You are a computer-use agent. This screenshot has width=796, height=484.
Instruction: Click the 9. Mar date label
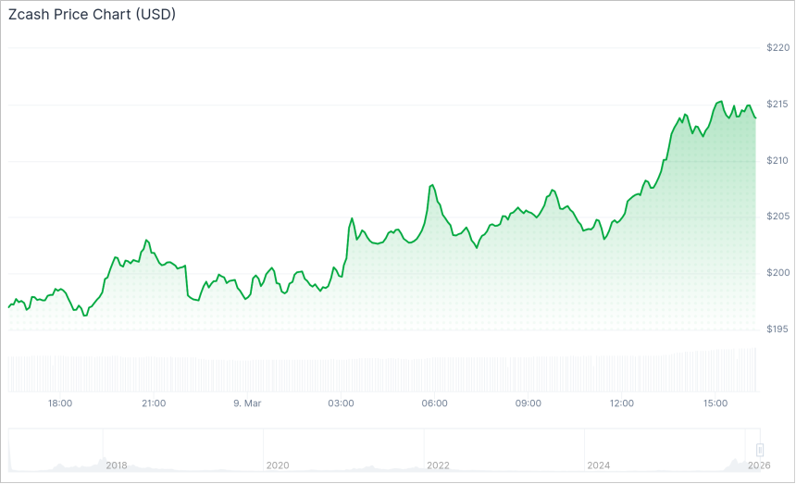click(247, 403)
